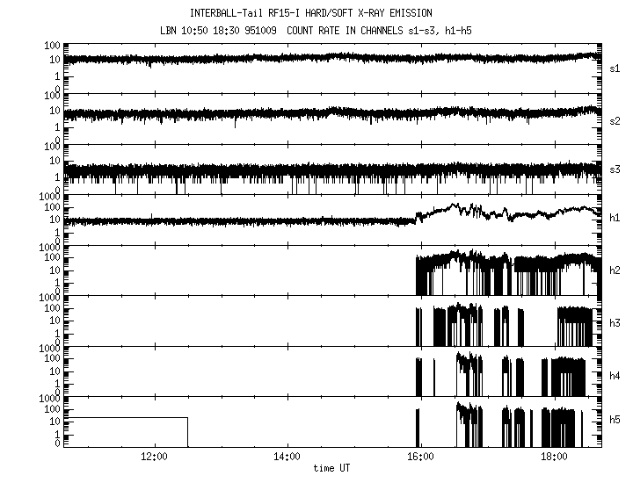Select the h2 channel label
Viewport: 633px width, 483px height.
[x=615, y=270]
